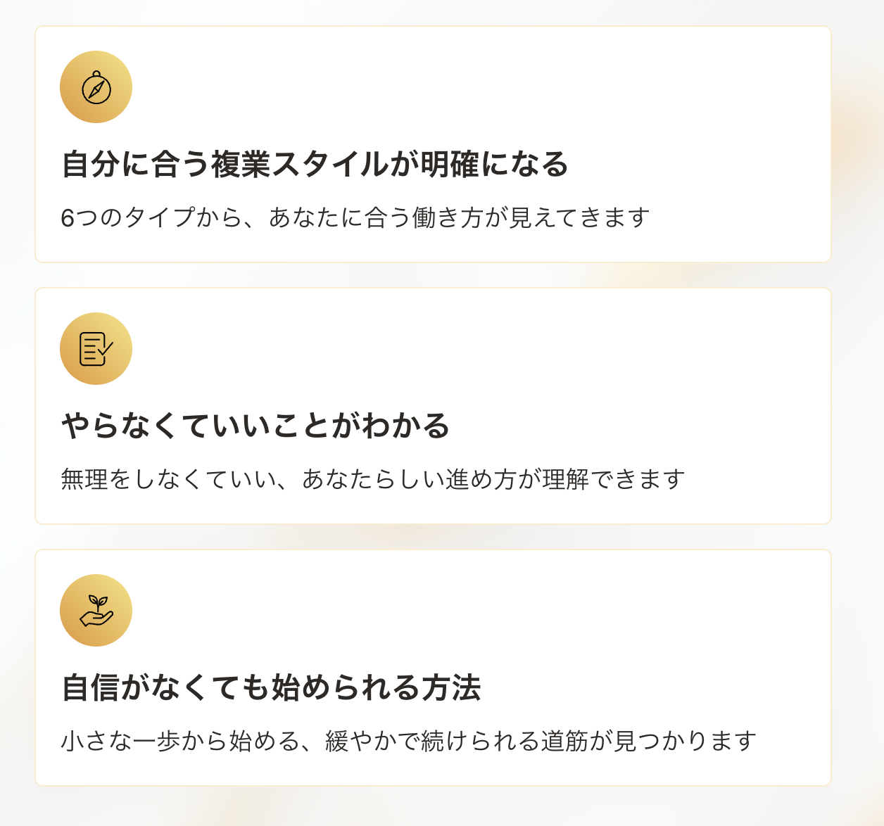
Task: Click the word 明確になる in first heading
Action: tap(494, 164)
